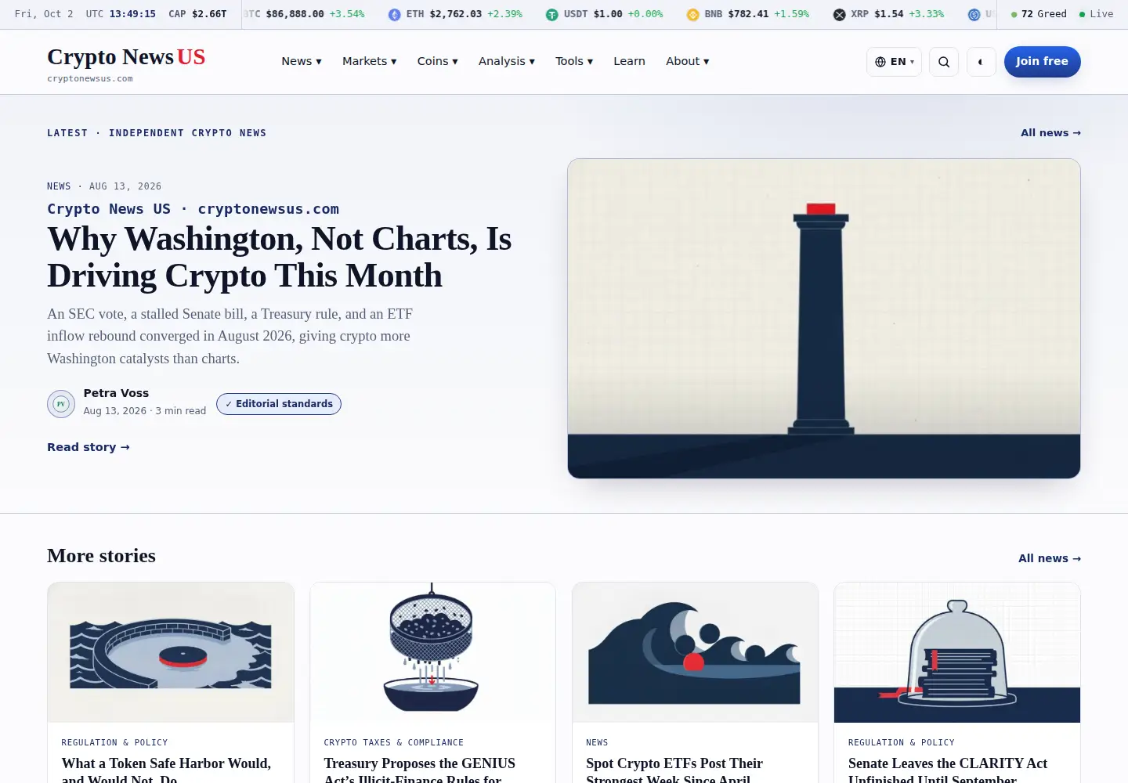Open the Coins dropdown
1128x783 pixels.
pyautogui.click(x=438, y=61)
